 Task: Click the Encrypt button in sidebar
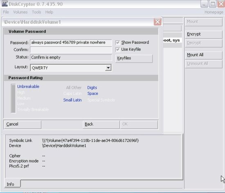204,34
